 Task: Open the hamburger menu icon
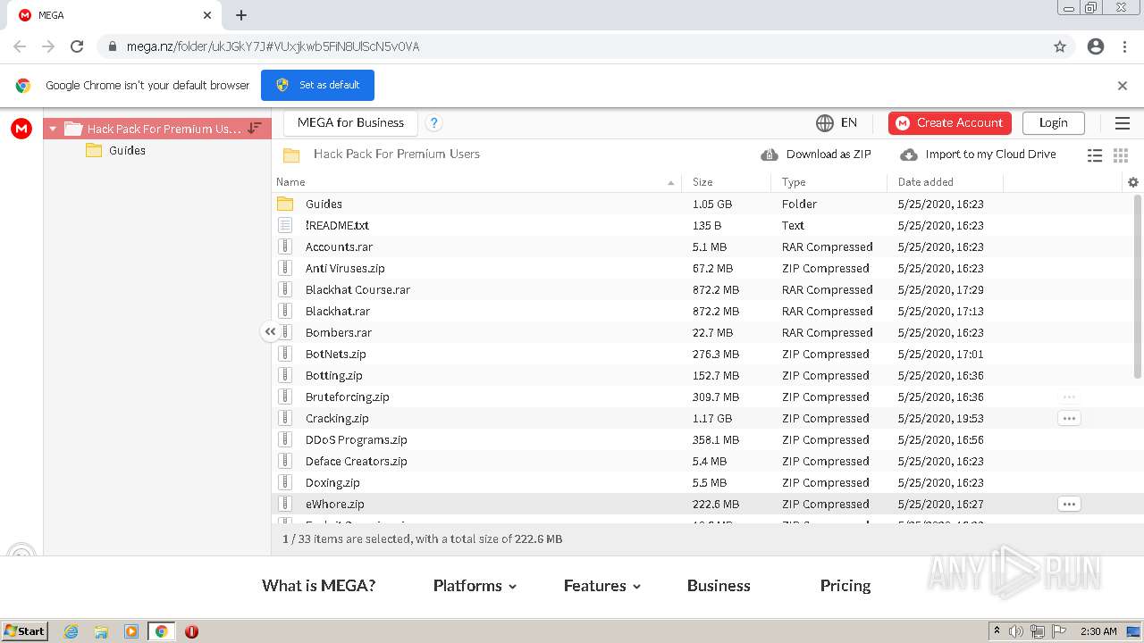click(1123, 123)
